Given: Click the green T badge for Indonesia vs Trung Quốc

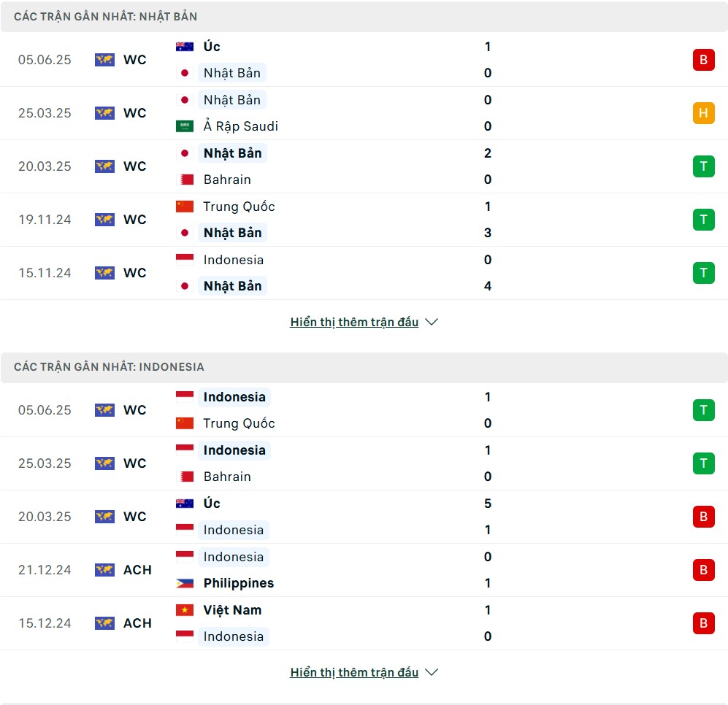Looking at the screenshot, I should click(x=703, y=410).
